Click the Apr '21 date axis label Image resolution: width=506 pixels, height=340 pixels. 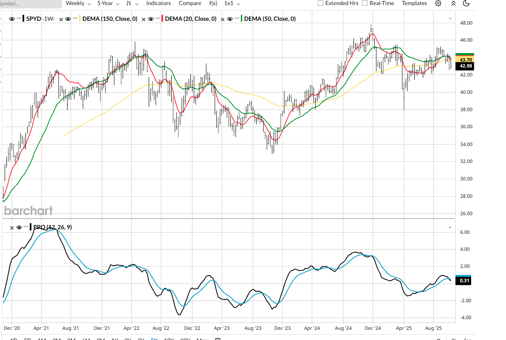(x=41, y=328)
